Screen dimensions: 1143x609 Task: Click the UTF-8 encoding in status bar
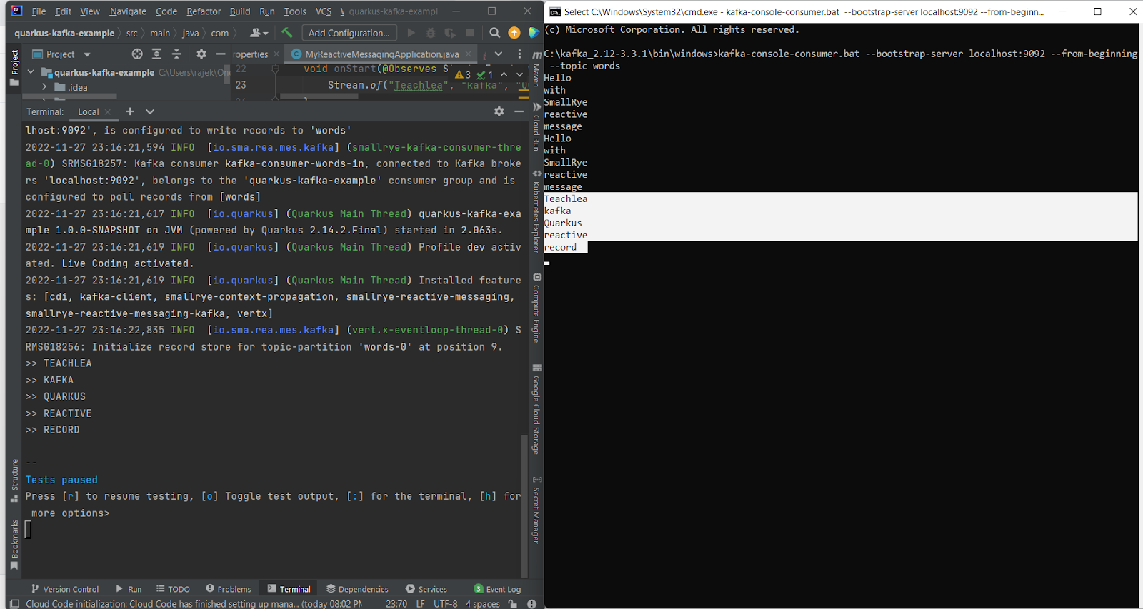(446, 604)
